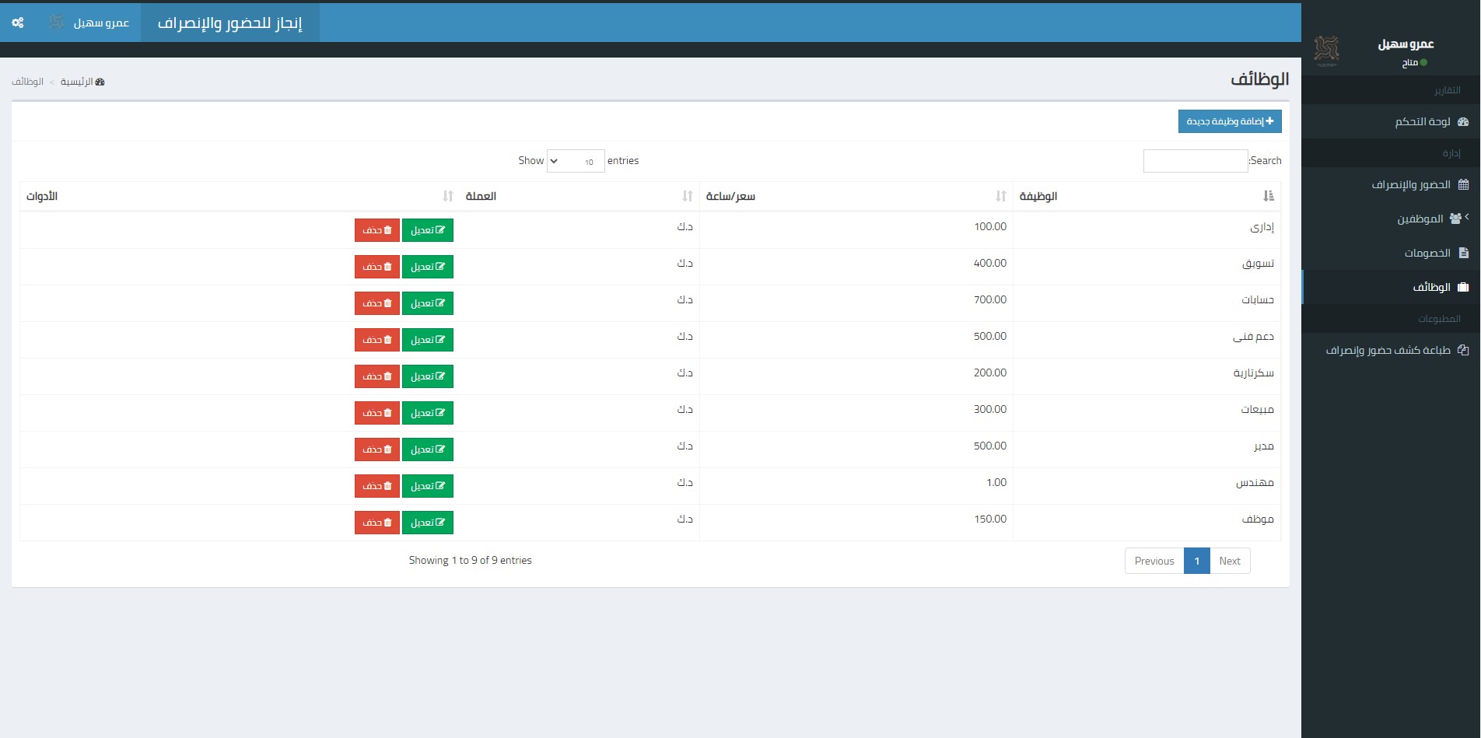Click user avatar icon in top bar

57,23
